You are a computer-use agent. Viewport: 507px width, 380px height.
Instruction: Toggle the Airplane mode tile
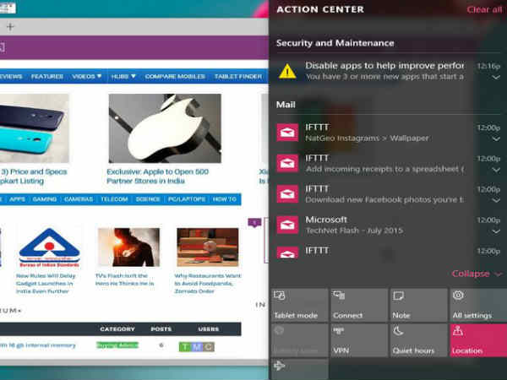click(x=299, y=369)
